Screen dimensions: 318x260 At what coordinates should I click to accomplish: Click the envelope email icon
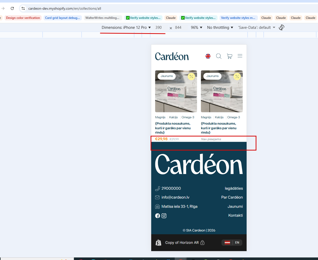157,197
